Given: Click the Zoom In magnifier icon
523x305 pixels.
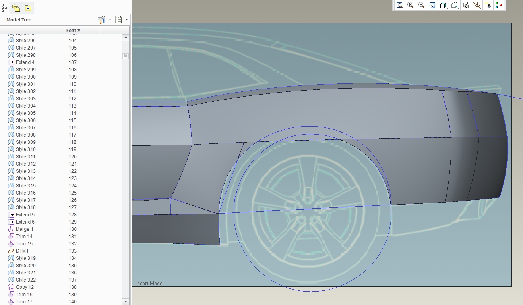Looking at the screenshot, I should click(x=411, y=5).
